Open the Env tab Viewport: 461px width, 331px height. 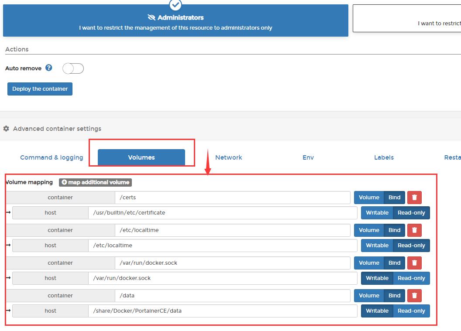click(x=308, y=157)
